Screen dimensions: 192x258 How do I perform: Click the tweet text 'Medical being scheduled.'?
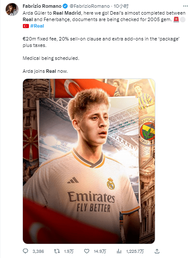[51, 58]
